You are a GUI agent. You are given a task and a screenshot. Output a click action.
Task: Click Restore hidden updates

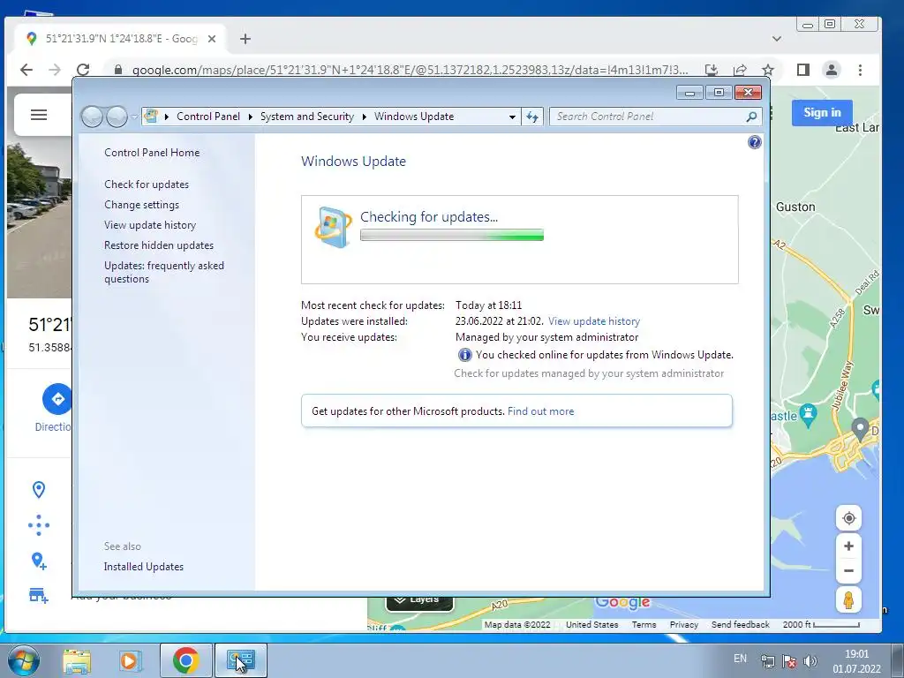point(159,245)
